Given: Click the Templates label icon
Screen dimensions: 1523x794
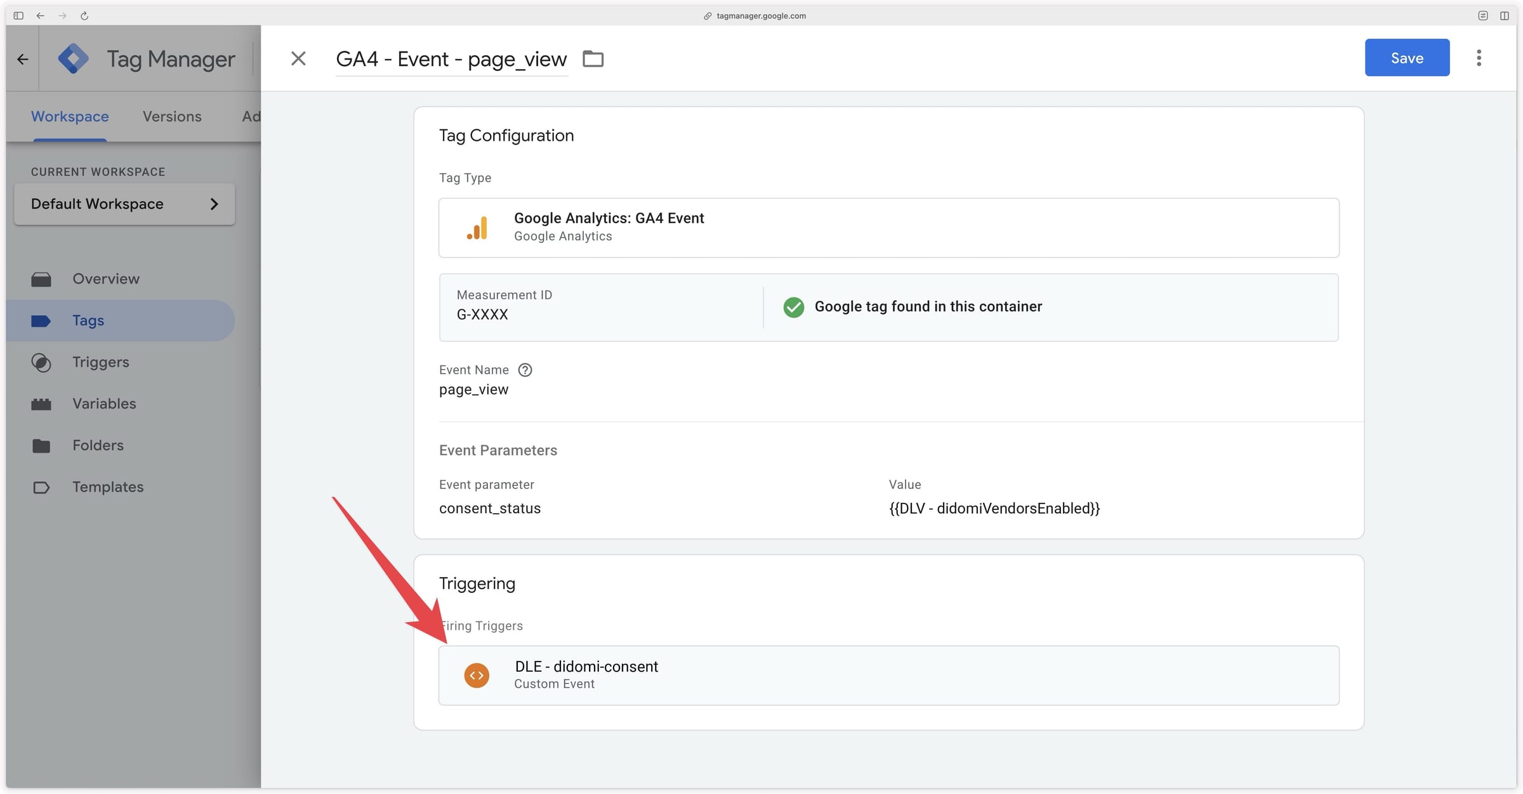Looking at the screenshot, I should click(41, 487).
